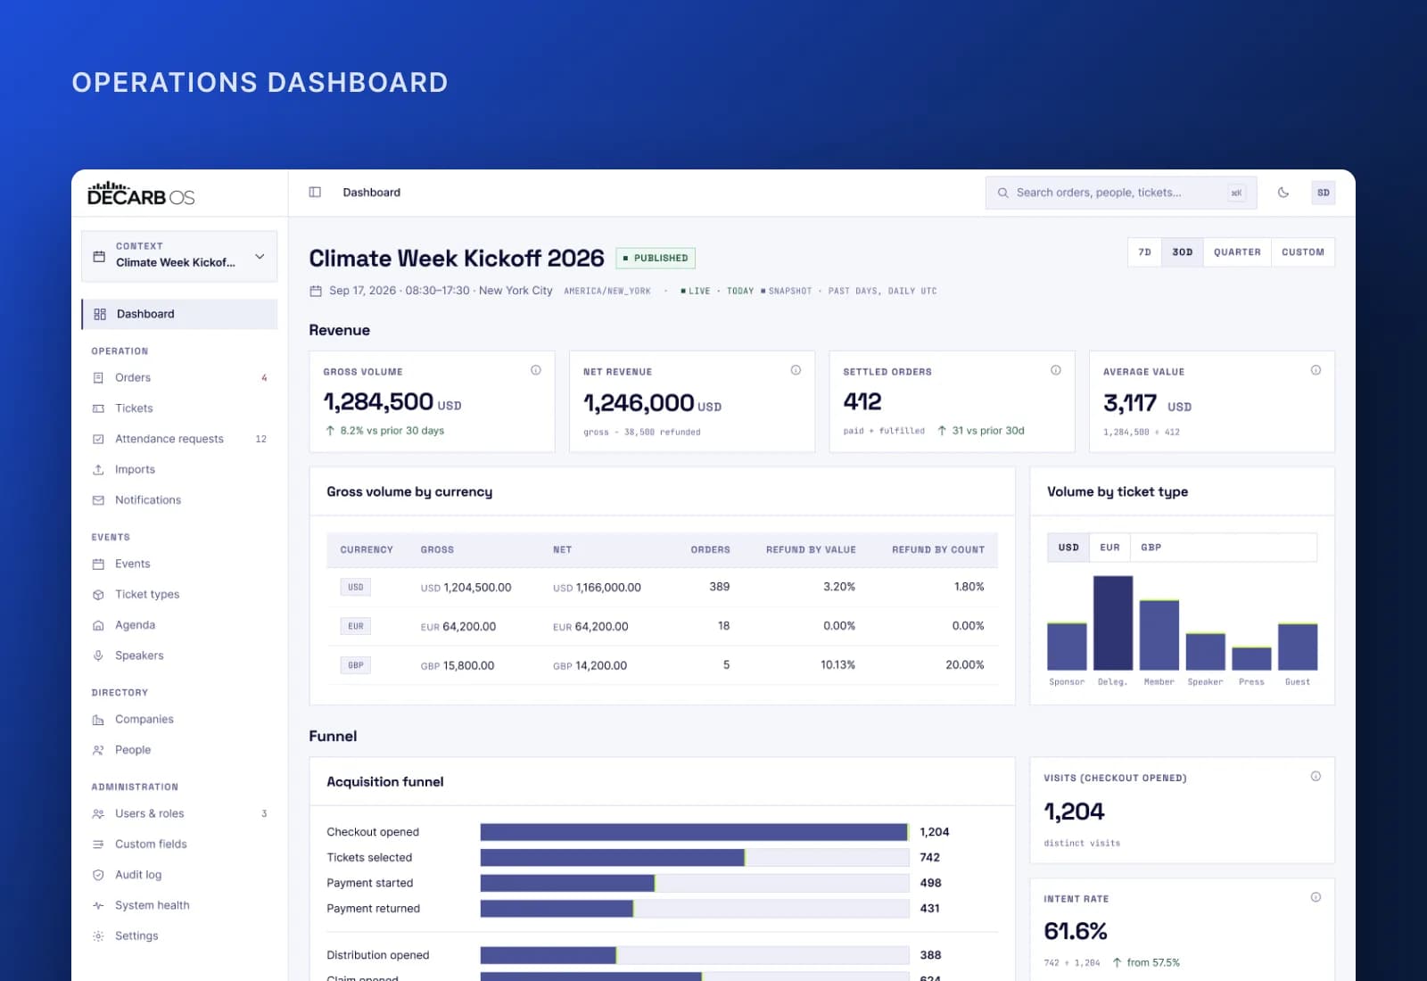Screen dimensions: 1427x981
Task: Click the Custom fields icon
Action: coord(98,845)
